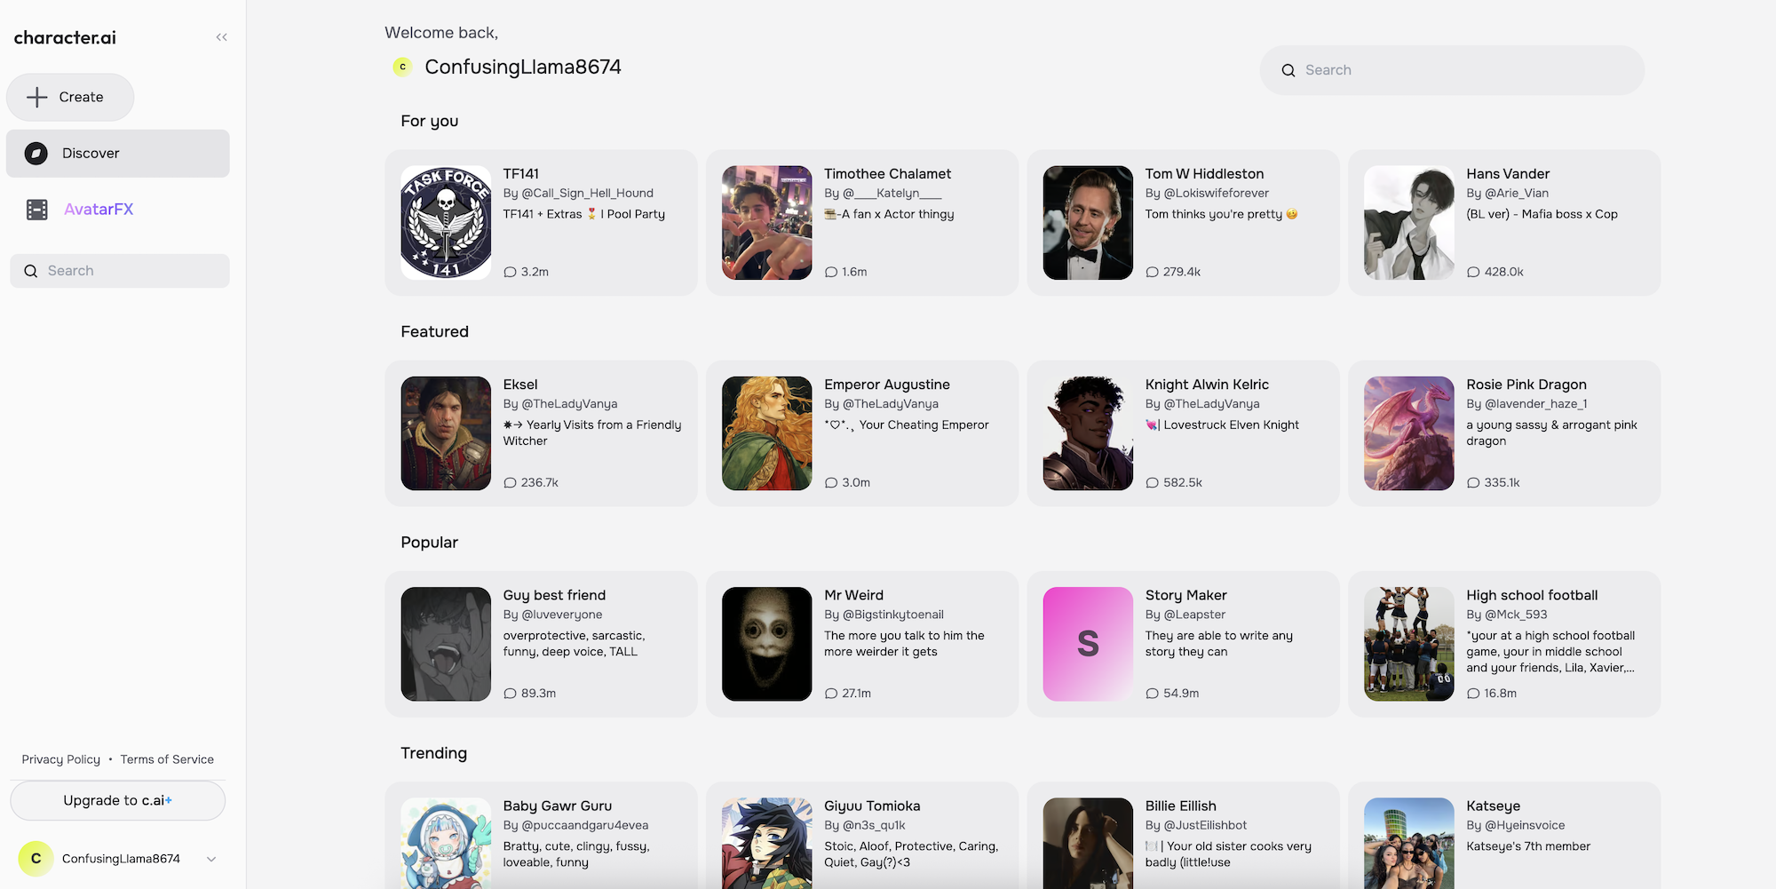The image size is (1776, 889).
Task: Collapse the sidebar with double-chevron icon
Action: (221, 37)
